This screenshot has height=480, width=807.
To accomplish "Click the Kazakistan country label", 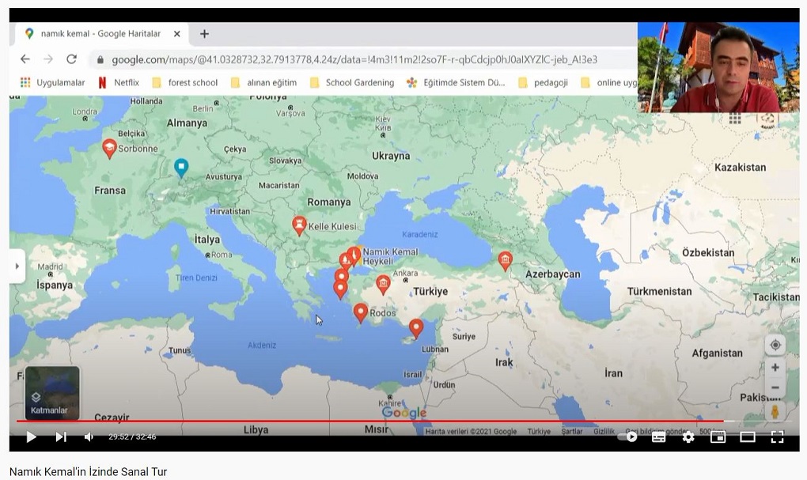I will pos(740,167).
